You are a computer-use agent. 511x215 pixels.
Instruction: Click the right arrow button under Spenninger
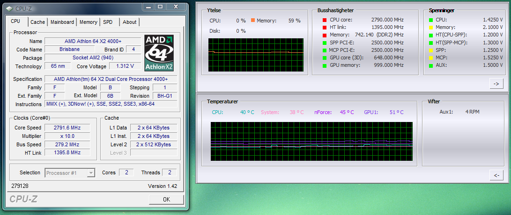496,84
